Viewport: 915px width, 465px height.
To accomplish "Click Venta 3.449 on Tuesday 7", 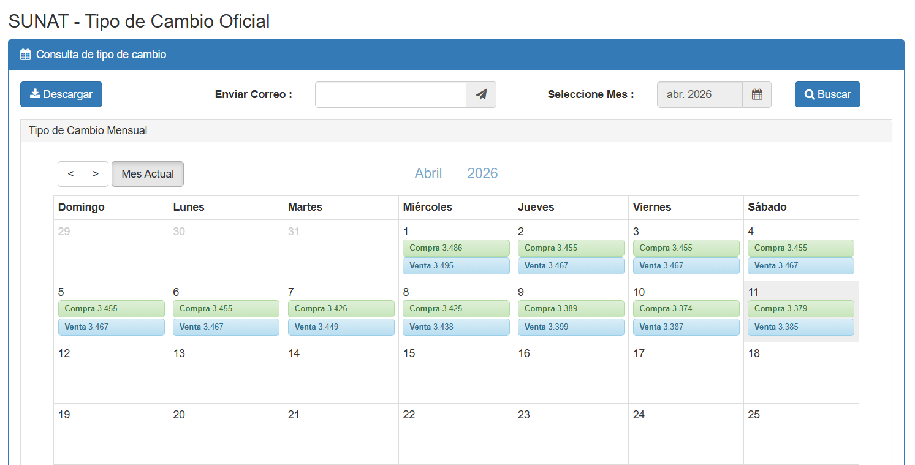I will click(341, 327).
